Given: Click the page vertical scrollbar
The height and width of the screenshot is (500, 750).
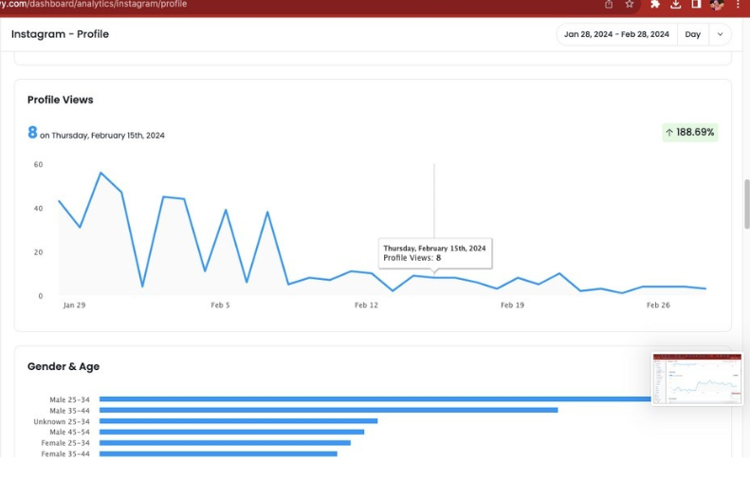Looking at the screenshot, I should tap(746, 204).
